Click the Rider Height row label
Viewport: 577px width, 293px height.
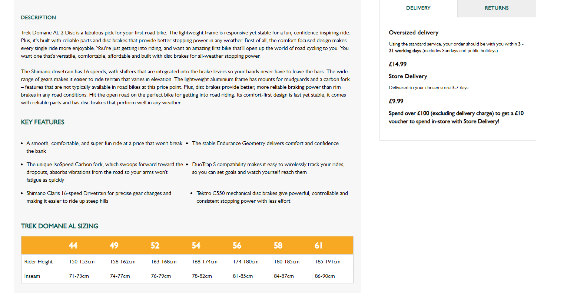pyautogui.click(x=39, y=262)
